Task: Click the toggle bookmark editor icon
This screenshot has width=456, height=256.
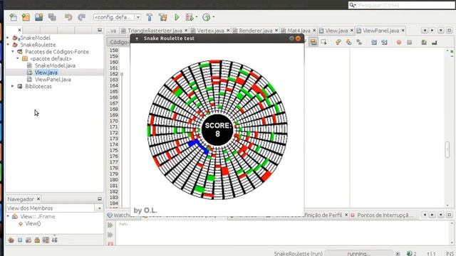Action: click(x=359, y=43)
